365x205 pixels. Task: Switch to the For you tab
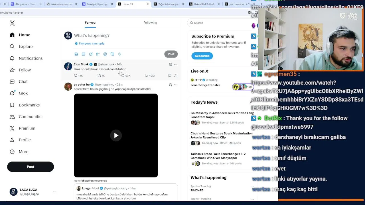click(x=90, y=22)
